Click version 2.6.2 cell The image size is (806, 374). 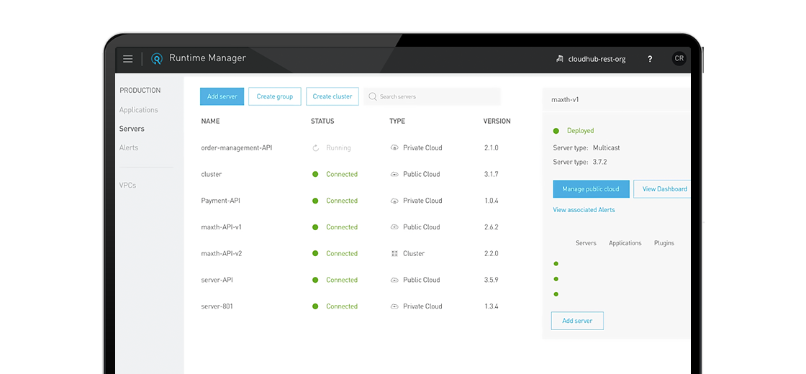click(x=492, y=227)
